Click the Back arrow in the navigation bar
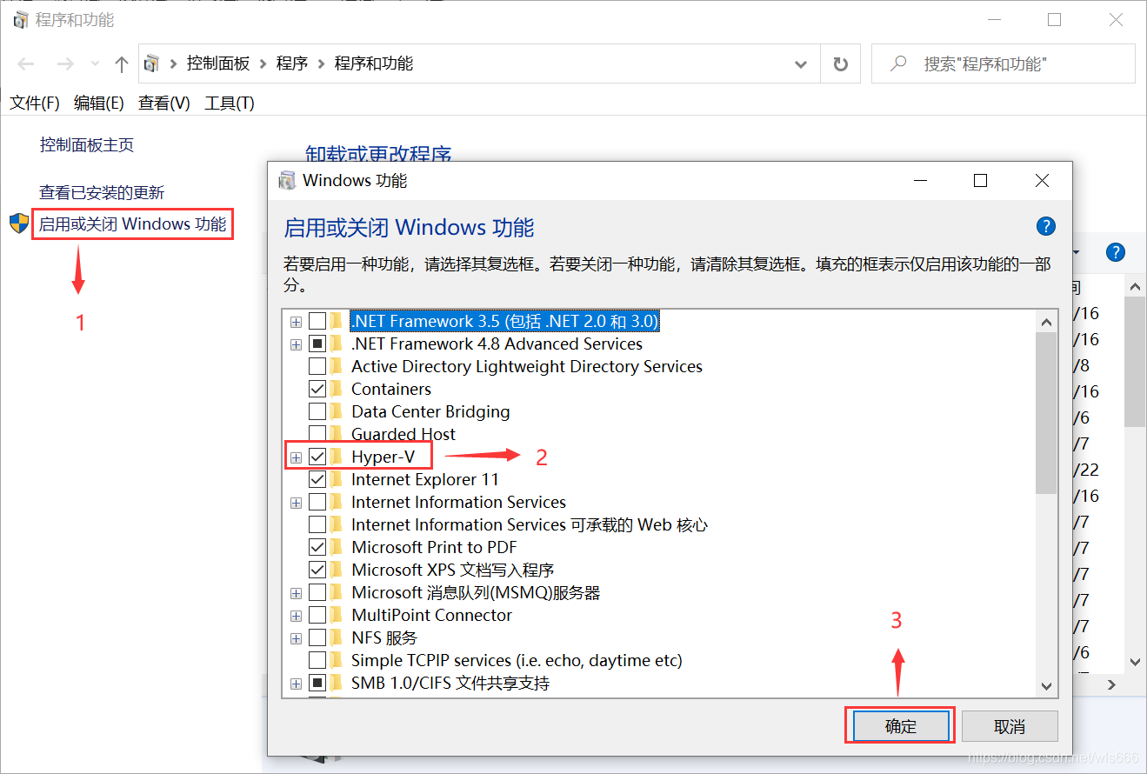 click(x=26, y=64)
